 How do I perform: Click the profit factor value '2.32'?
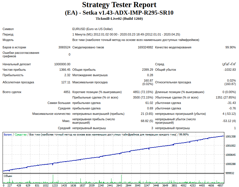pos(68,75)
